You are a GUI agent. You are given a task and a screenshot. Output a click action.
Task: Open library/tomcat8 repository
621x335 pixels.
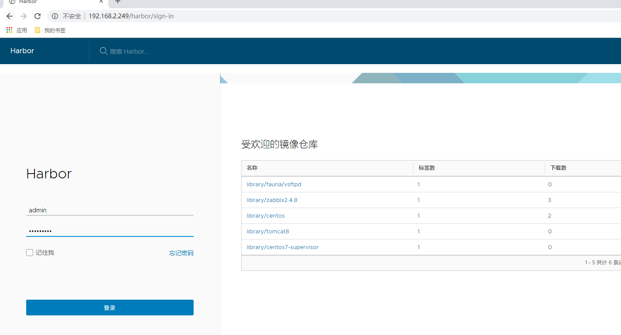tap(268, 232)
